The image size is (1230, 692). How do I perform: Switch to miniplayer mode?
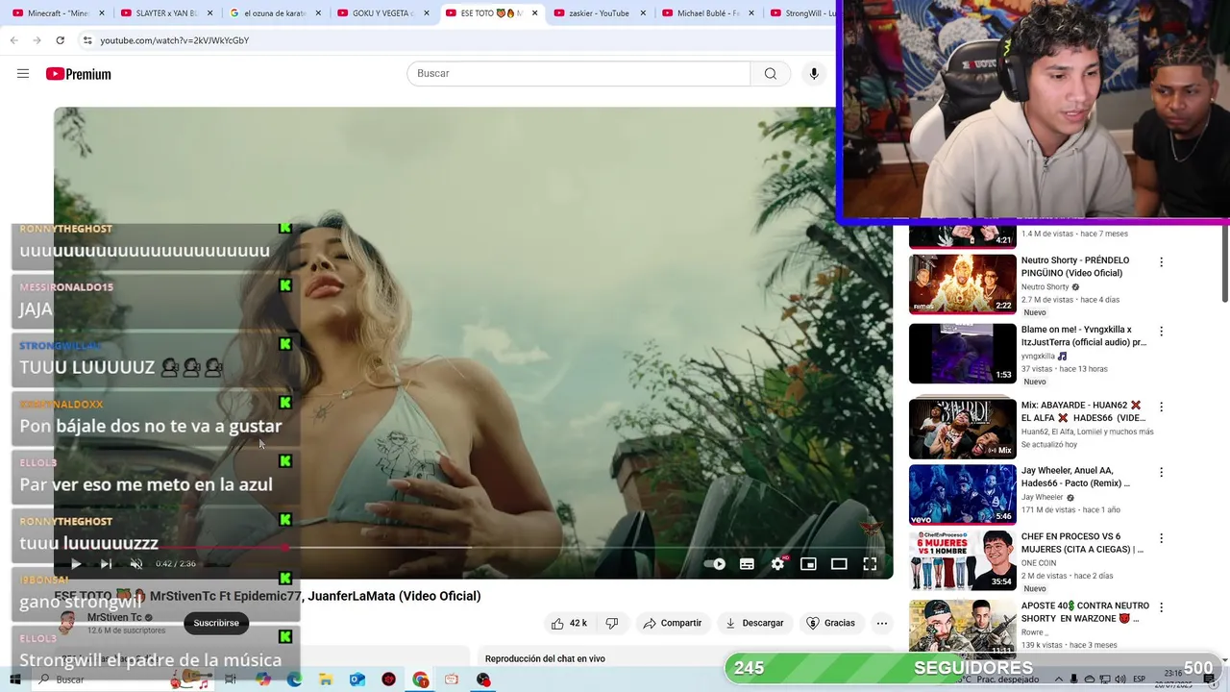[808, 564]
